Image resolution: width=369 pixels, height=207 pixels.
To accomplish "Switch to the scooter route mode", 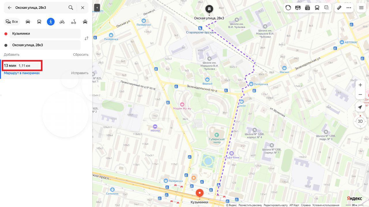I will click(74, 22).
